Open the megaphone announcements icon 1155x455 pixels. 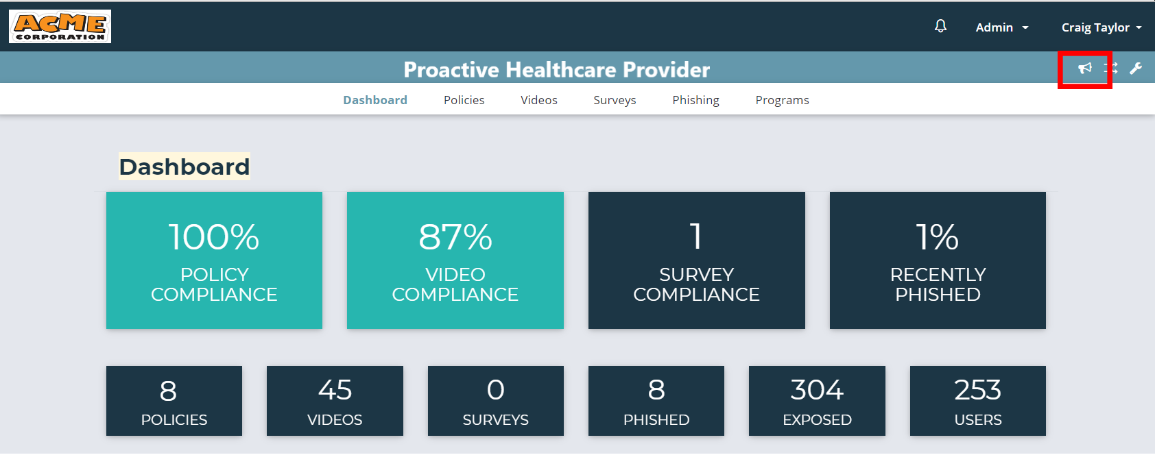coord(1084,68)
